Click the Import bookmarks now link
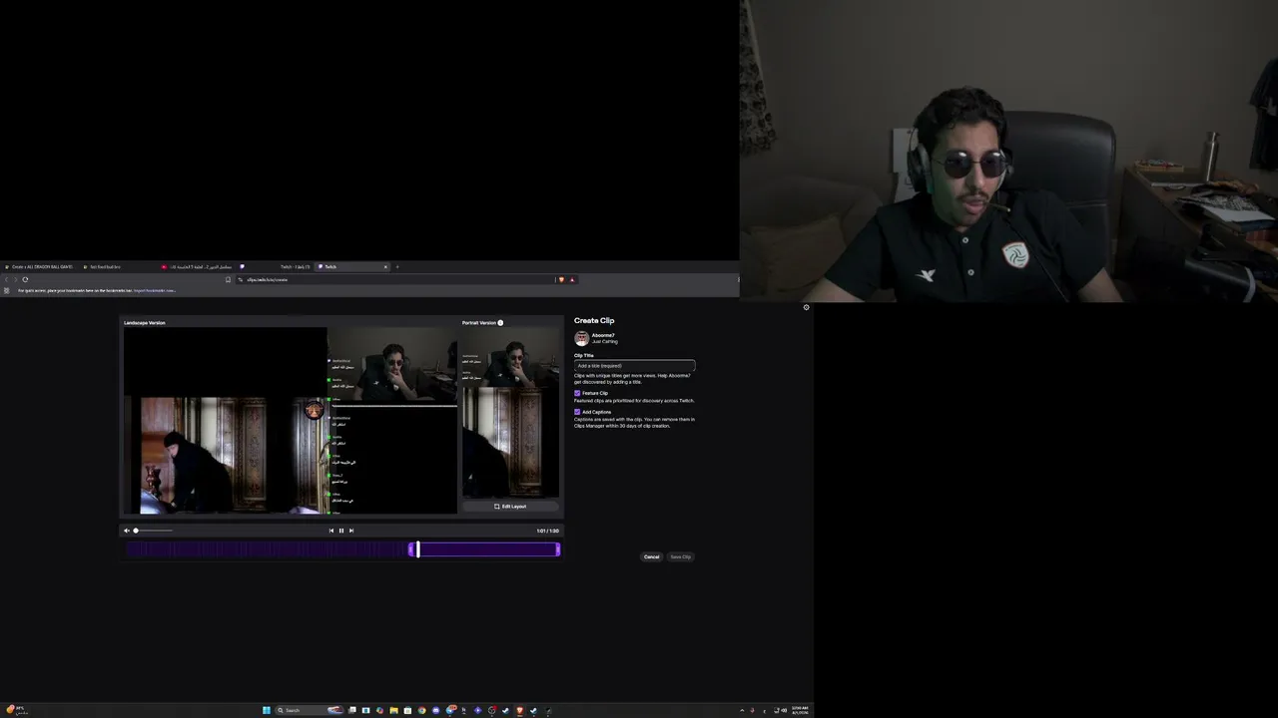Image resolution: width=1278 pixels, height=718 pixels. [x=154, y=290]
